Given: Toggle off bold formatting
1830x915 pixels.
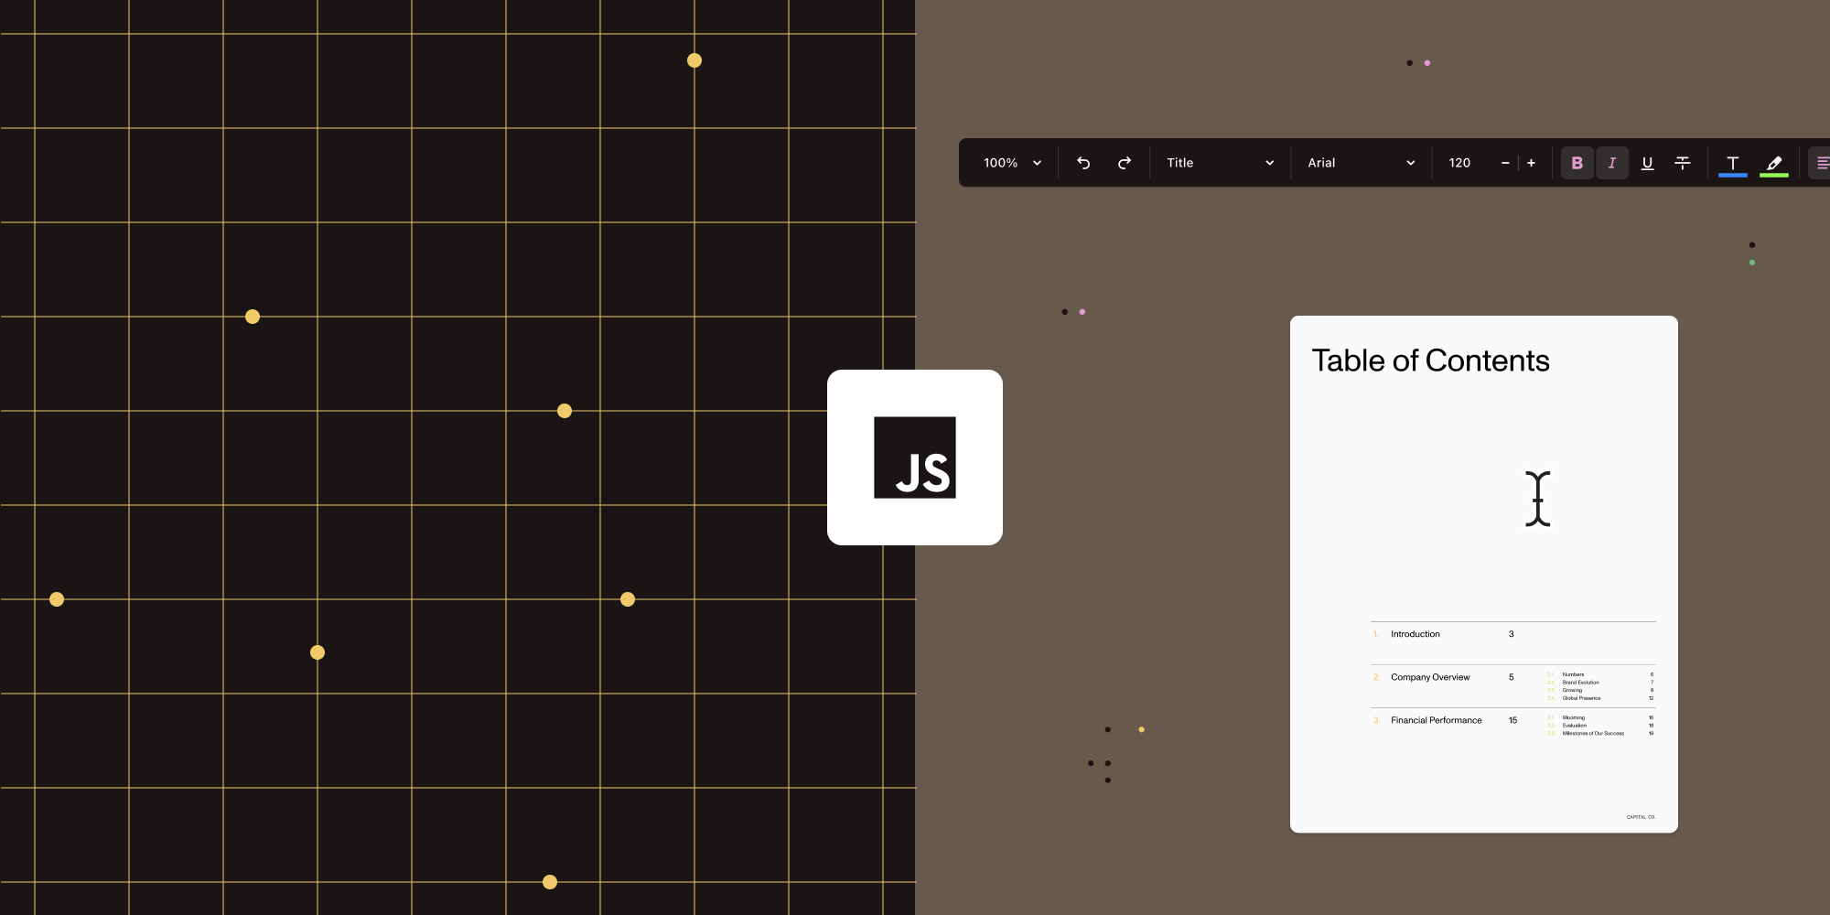Looking at the screenshot, I should [x=1577, y=163].
